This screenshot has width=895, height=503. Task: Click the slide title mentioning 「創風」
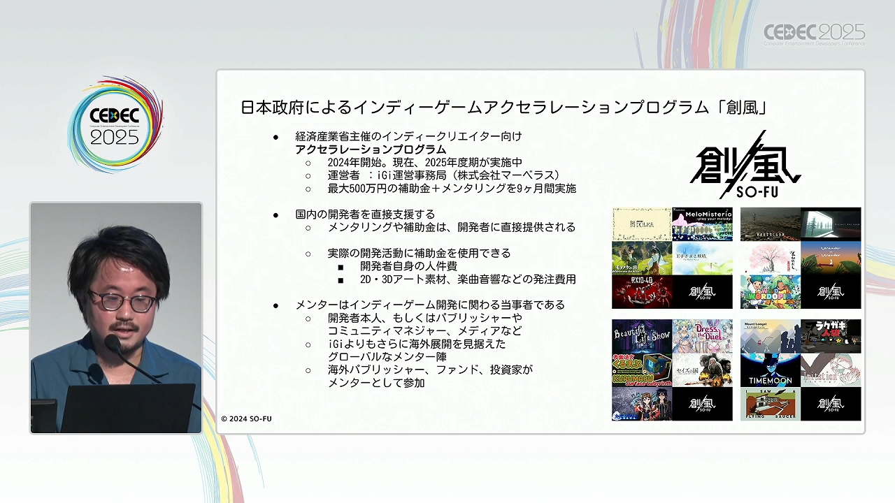point(504,107)
